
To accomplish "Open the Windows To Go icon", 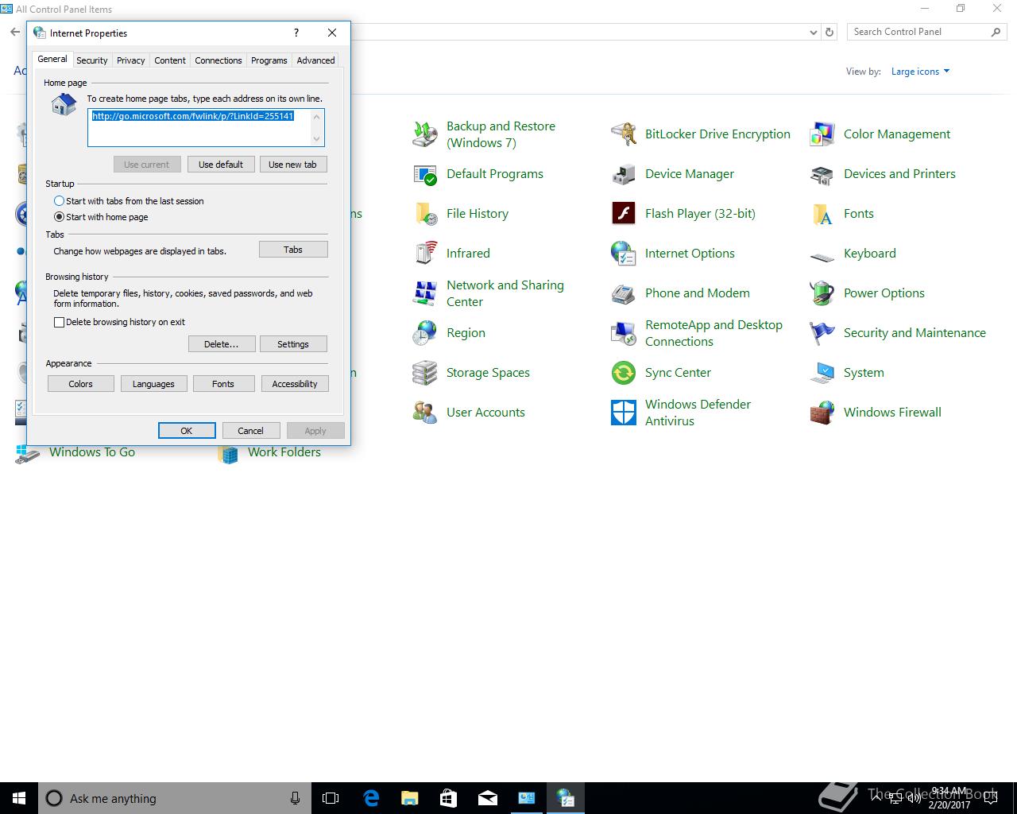I will pyautogui.click(x=28, y=453).
